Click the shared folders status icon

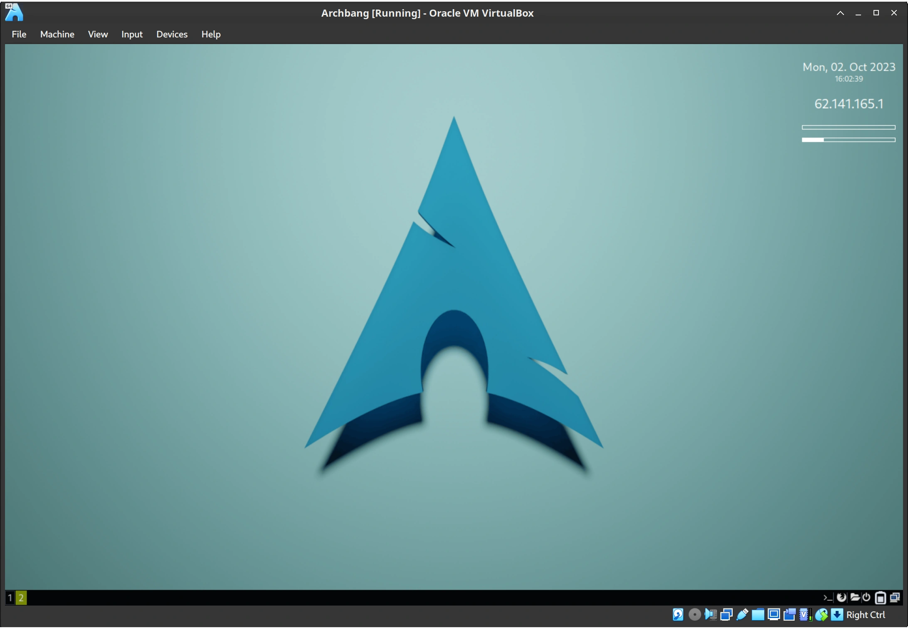758,615
